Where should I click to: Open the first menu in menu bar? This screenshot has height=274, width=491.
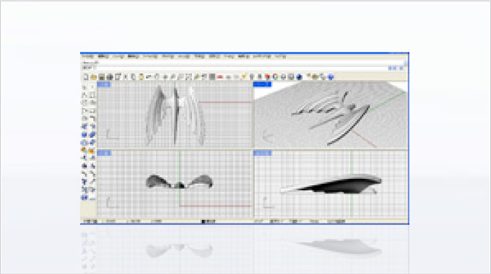(x=87, y=57)
